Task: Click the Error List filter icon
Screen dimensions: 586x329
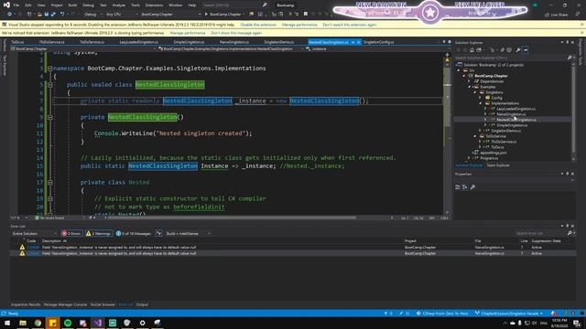Action: pyautogui.click(x=158, y=234)
